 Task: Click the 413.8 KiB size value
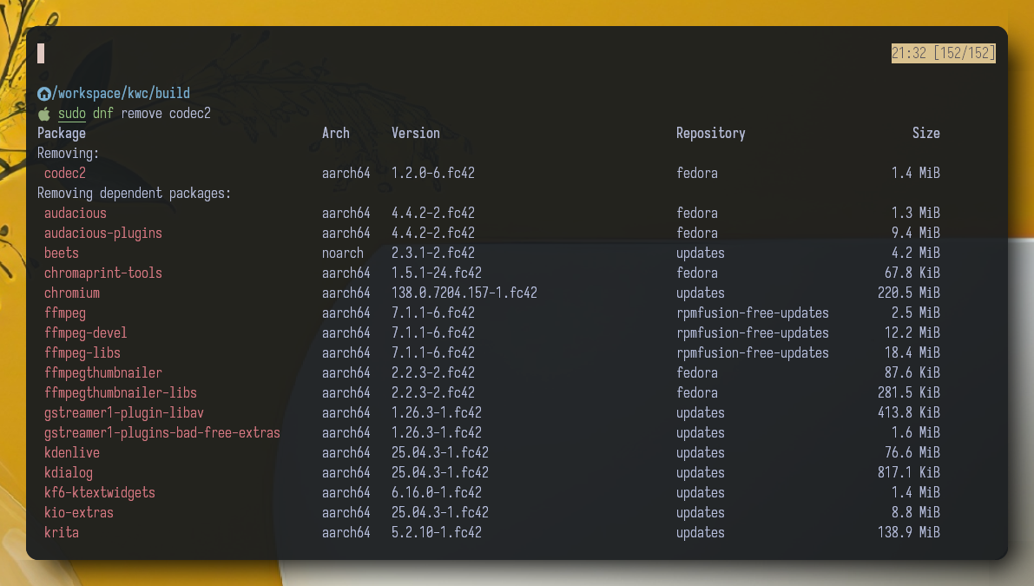point(909,412)
